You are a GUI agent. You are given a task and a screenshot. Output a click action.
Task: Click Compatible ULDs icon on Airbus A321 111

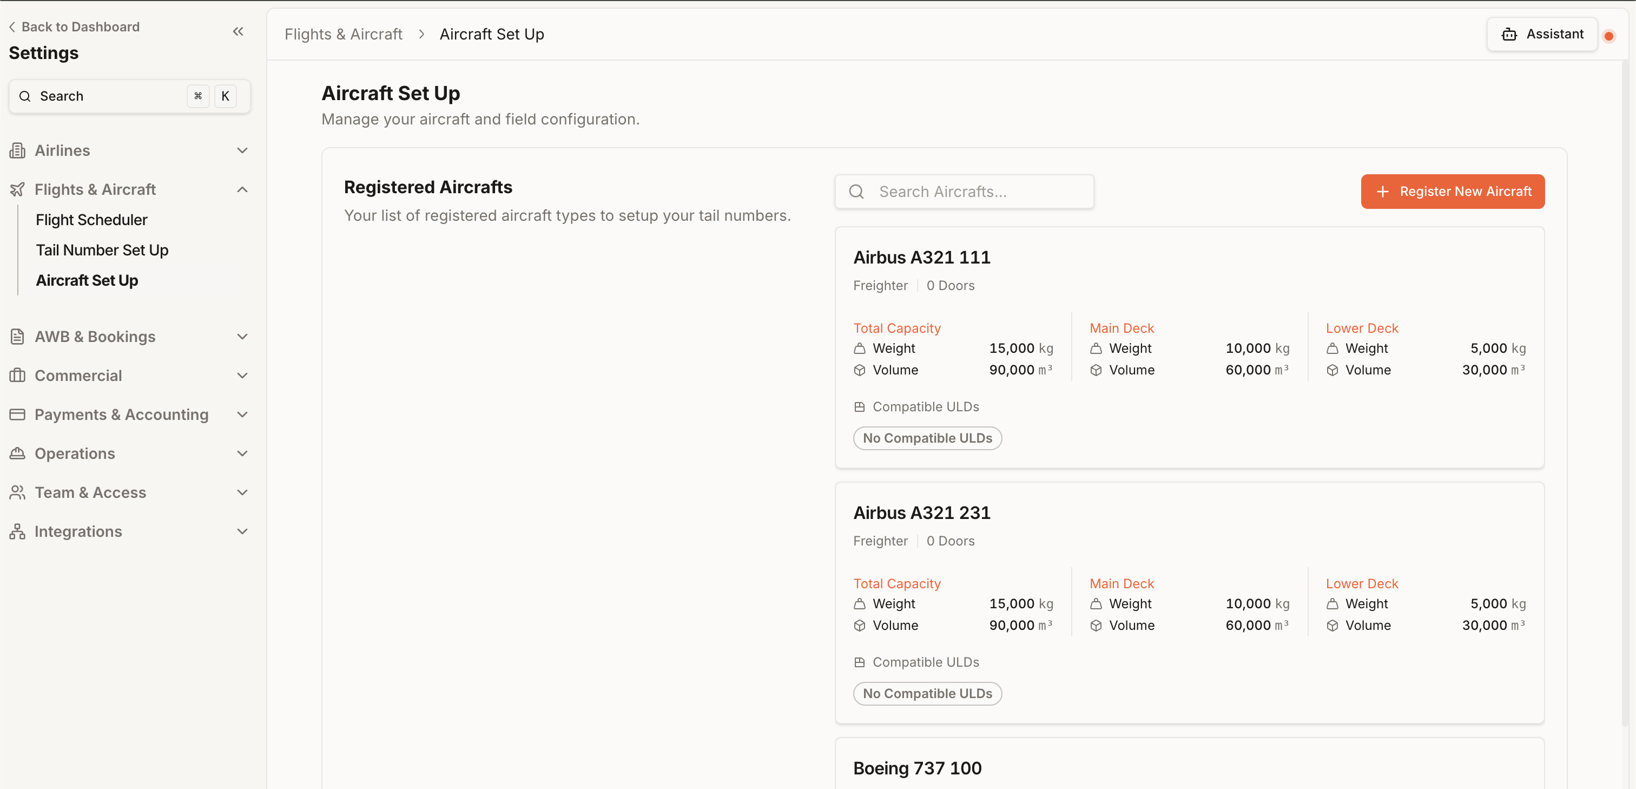(x=859, y=406)
